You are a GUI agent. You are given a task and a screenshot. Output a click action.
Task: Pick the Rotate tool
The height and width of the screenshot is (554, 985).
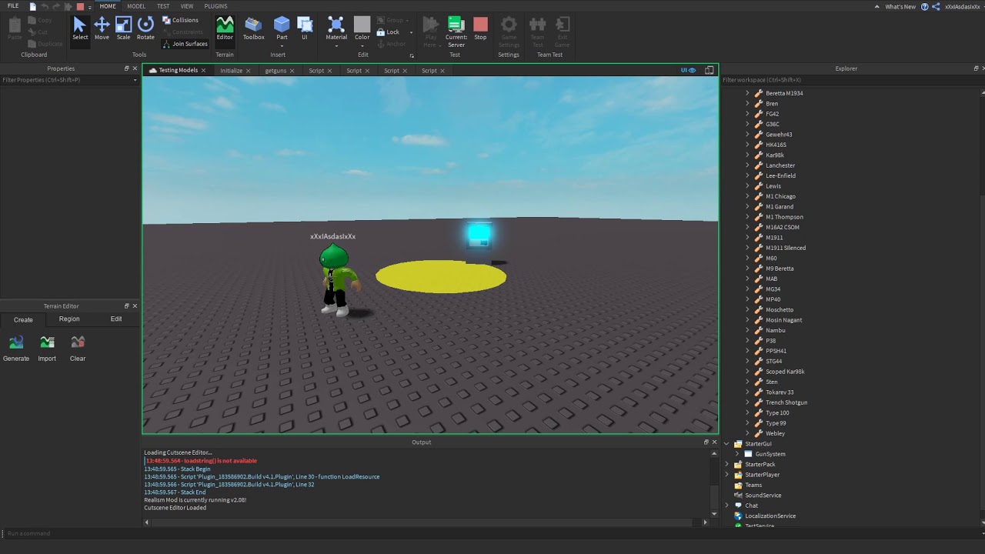point(145,28)
